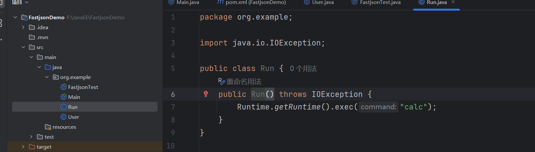Click the package org.example declaration

click(x=246, y=17)
